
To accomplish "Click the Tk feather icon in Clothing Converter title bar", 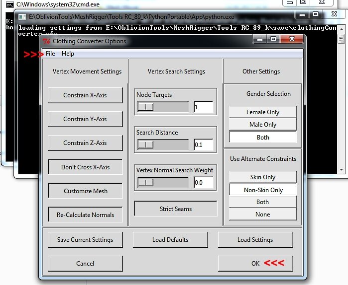I will click(46, 41).
